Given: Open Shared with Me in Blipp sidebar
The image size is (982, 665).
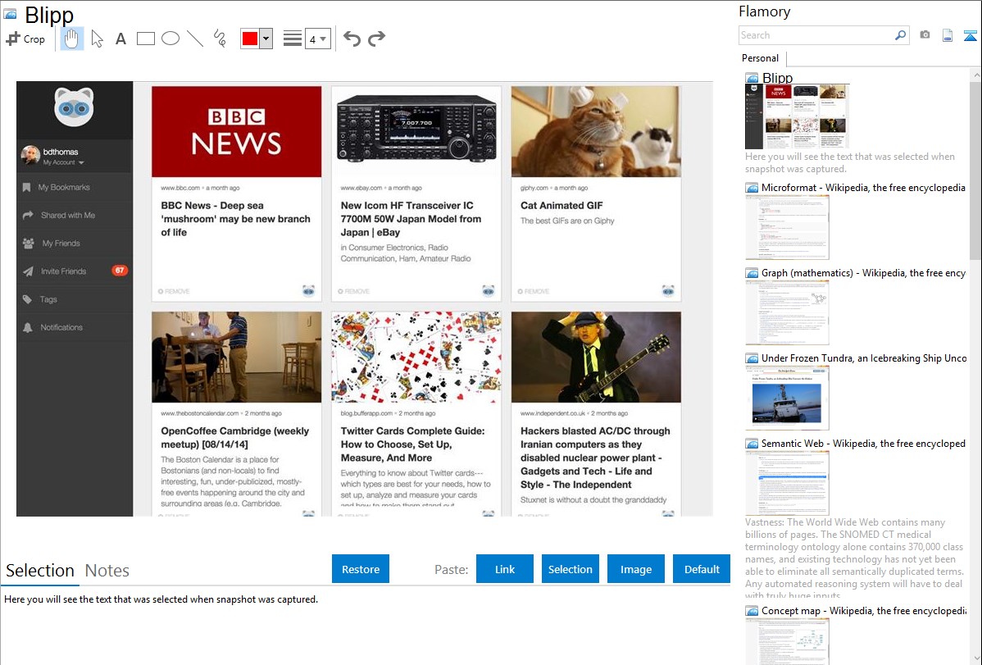Looking at the screenshot, I should tap(75, 216).
